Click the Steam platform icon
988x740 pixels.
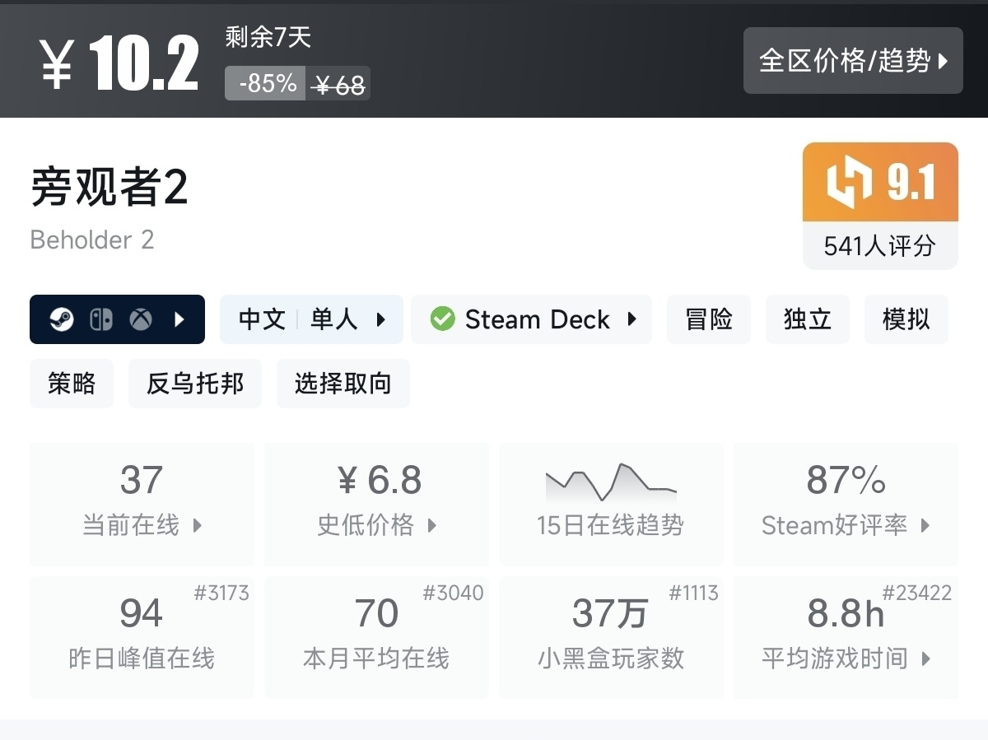[x=62, y=319]
